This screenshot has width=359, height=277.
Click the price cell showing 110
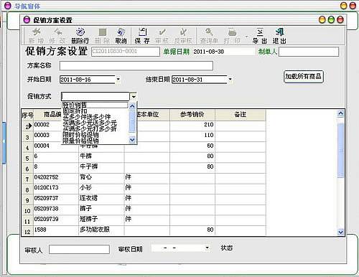click(x=192, y=136)
